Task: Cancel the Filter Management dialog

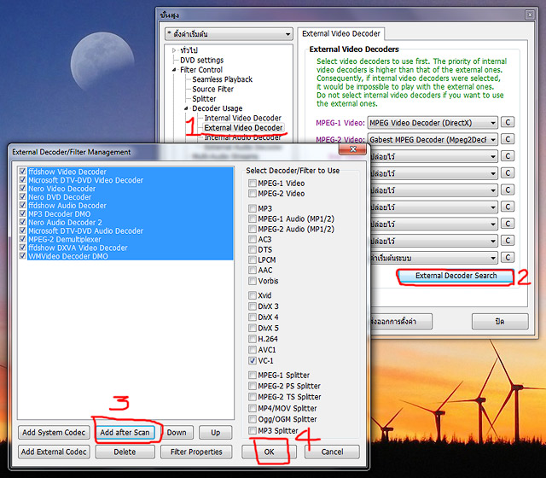Action: coord(332,452)
